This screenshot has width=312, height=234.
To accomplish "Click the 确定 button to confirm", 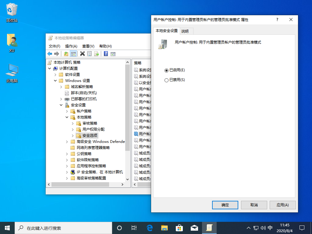I will tap(225, 205).
